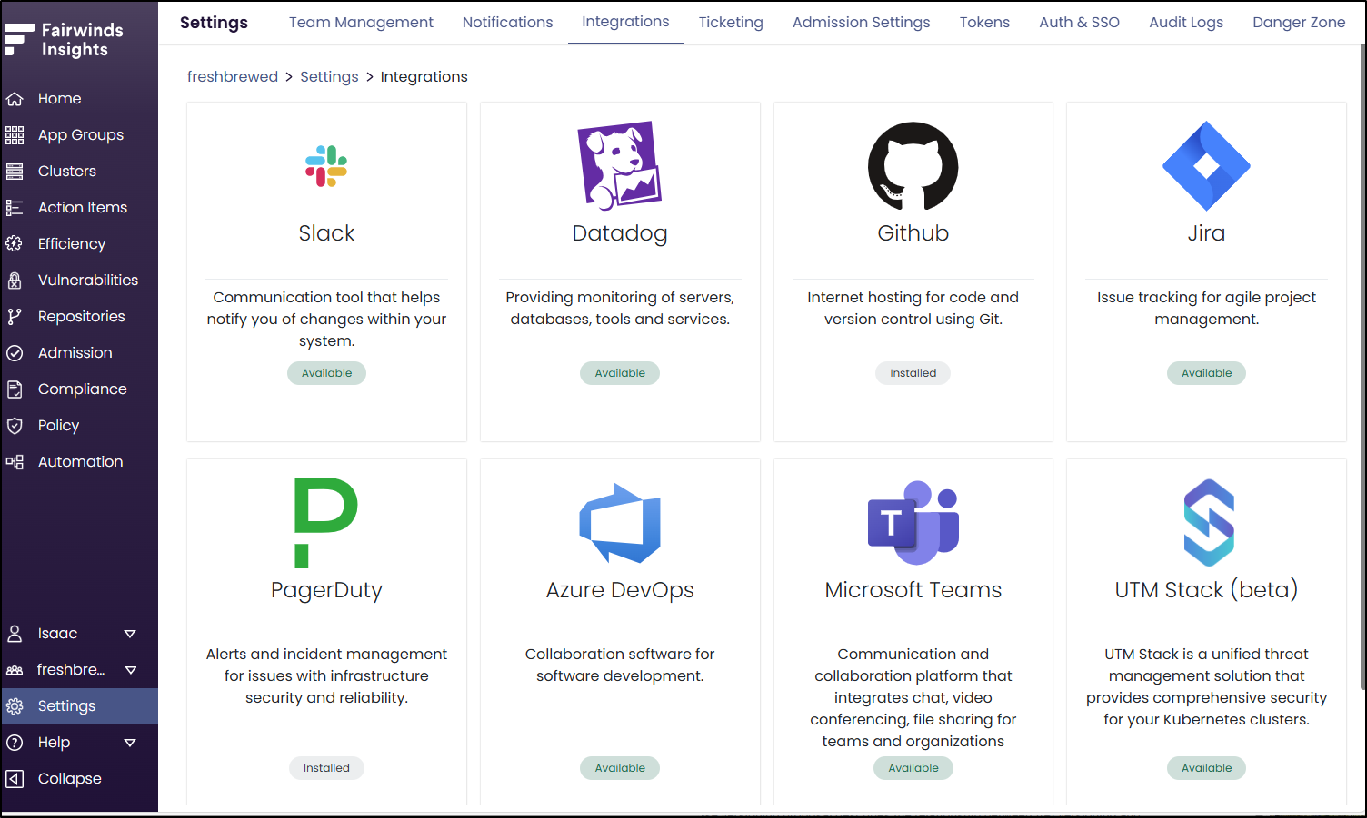1367x818 pixels.
Task: Click the Datadog dog logo
Action: [x=620, y=166]
